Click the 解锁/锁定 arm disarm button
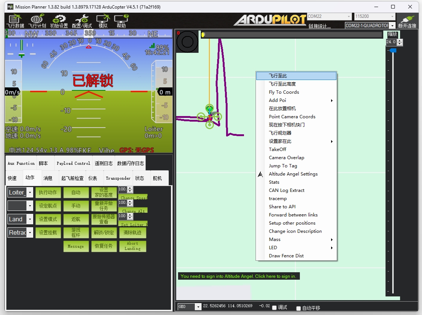Image resolution: width=422 pixels, height=315 pixels. (104, 232)
